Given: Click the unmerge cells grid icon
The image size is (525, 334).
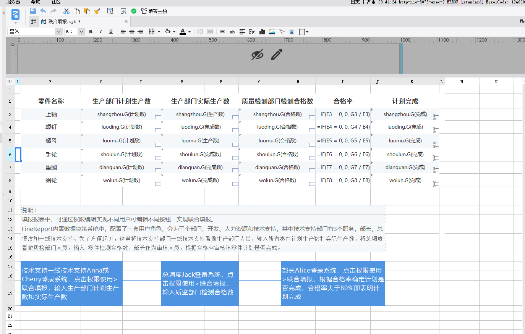Looking at the screenshot, I should [210, 32].
